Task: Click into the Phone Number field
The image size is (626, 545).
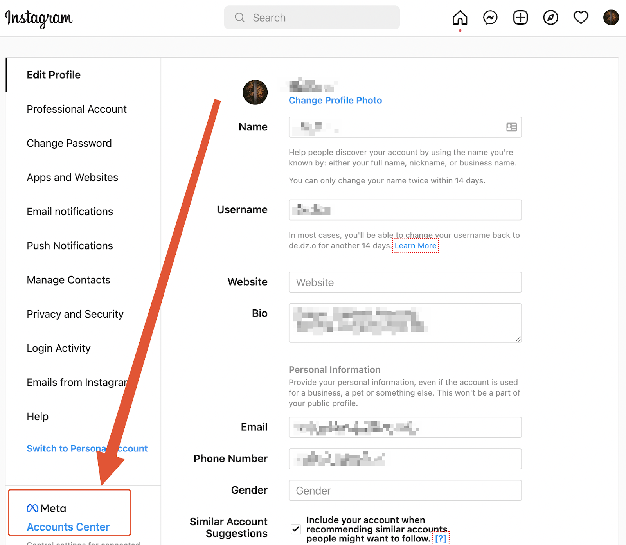Action: [x=405, y=459]
